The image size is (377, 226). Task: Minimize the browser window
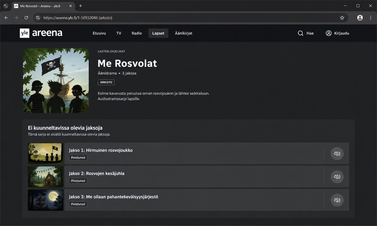(345, 6)
